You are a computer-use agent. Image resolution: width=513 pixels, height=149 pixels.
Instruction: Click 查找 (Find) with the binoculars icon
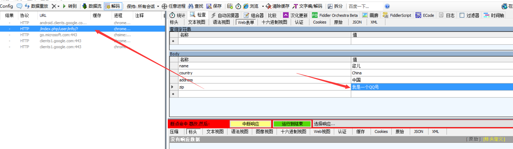click(196, 6)
